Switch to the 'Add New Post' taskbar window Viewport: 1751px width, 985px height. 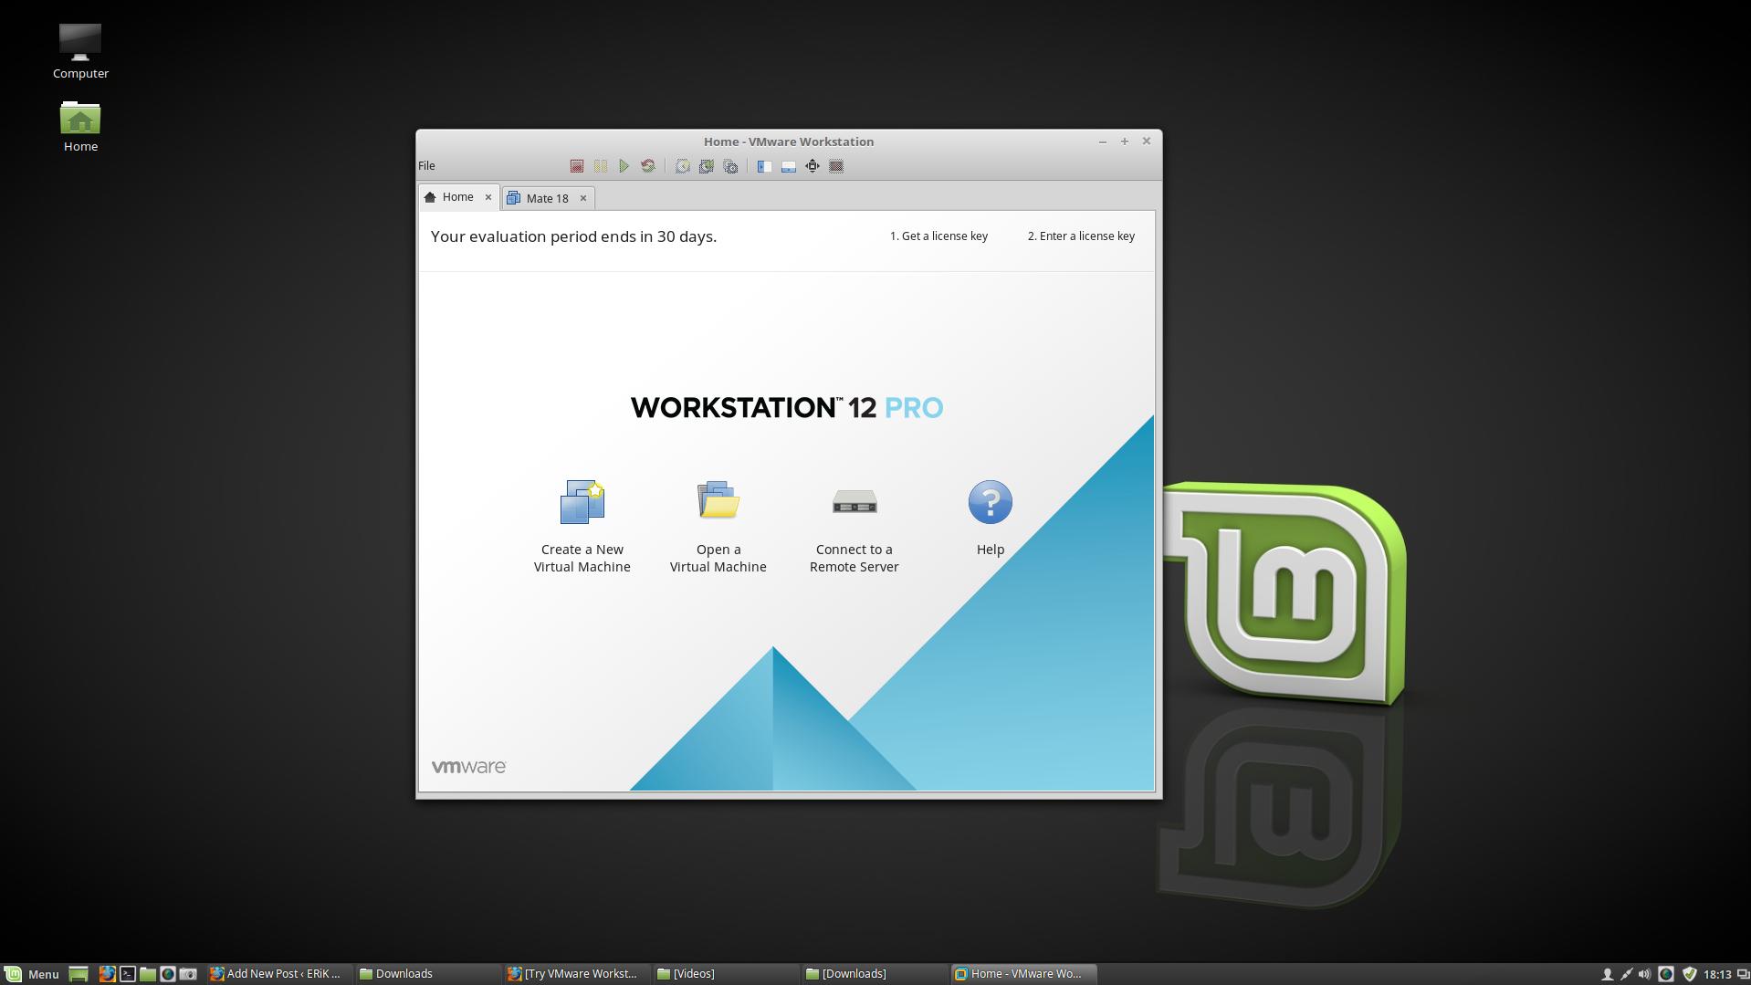pos(278,974)
